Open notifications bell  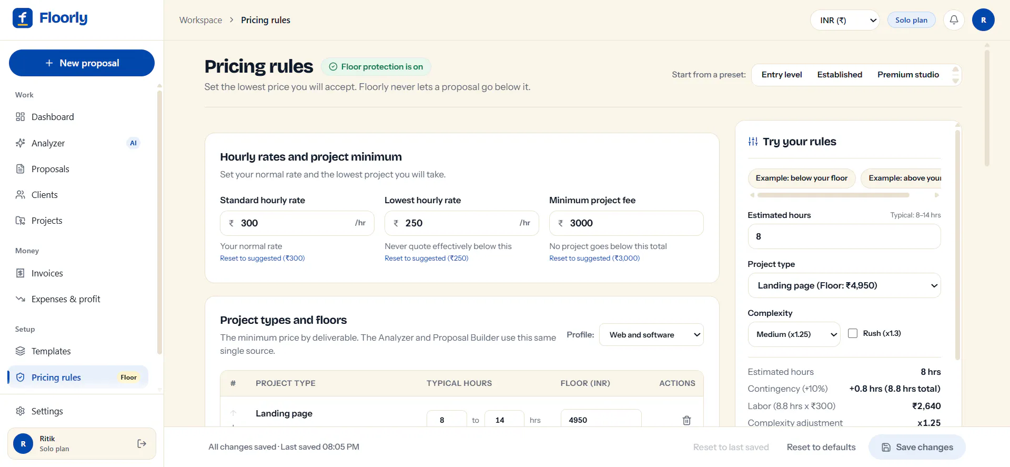pyautogui.click(x=954, y=20)
